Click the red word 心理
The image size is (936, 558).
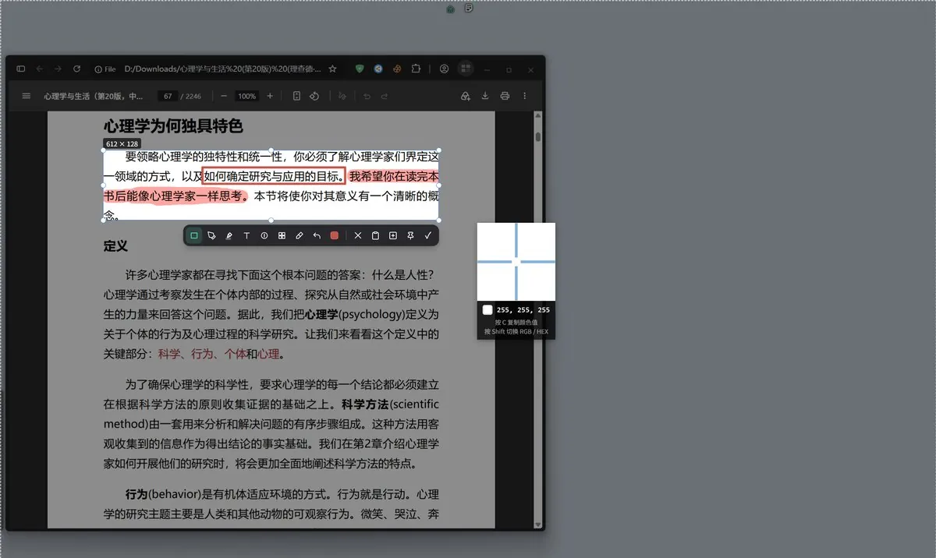(x=268, y=355)
